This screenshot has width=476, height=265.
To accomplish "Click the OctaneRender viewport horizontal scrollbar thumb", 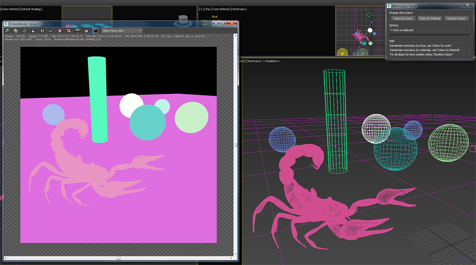I will pyautogui.click(x=119, y=258).
